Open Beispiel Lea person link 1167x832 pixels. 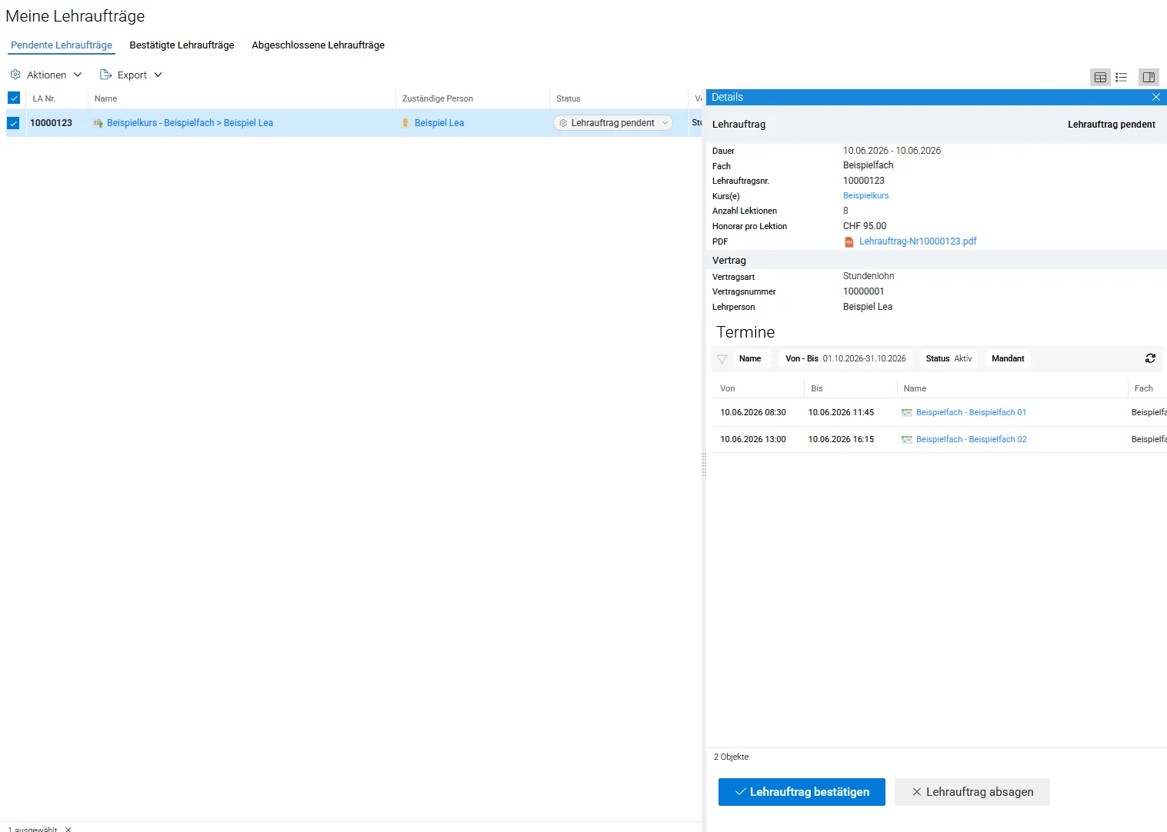tap(439, 123)
